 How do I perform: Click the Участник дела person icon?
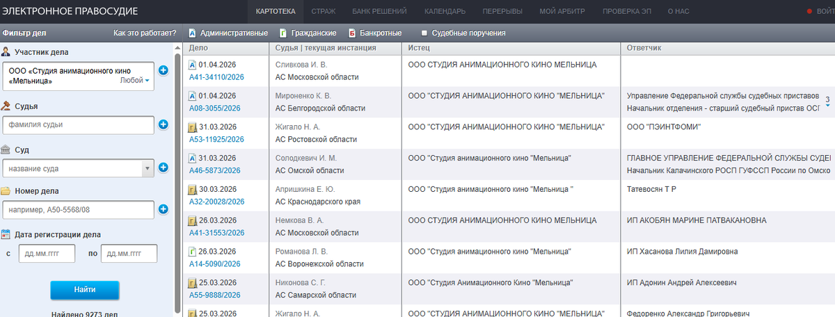(6, 52)
